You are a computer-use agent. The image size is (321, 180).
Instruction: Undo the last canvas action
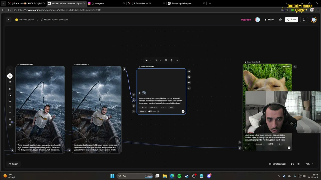[10, 107]
